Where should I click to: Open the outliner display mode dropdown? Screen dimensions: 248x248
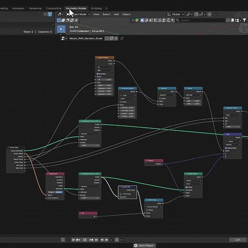pos(238,21)
